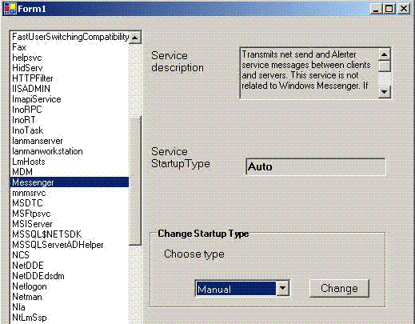Click the description box scroll up arrow
415x324 pixels.
pyautogui.click(x=385, y=55)
